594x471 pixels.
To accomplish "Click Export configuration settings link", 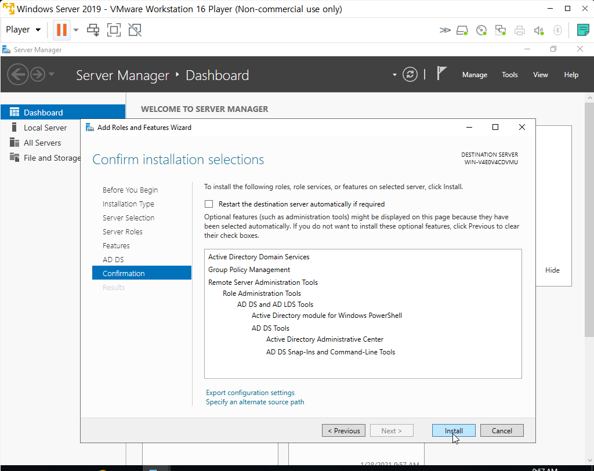I will click(250, 393).
